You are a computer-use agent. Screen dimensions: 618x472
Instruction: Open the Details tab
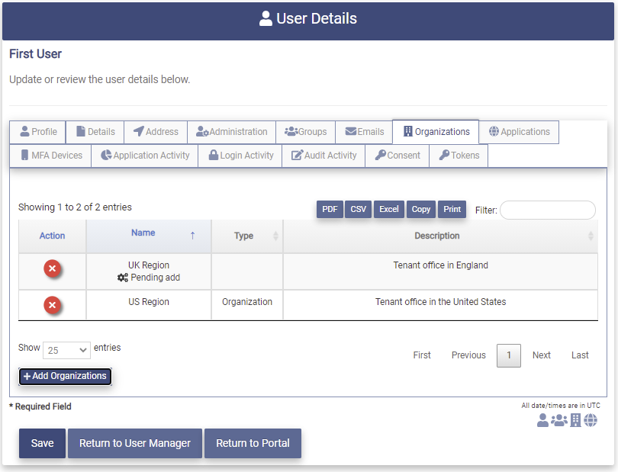coord(95,132)
